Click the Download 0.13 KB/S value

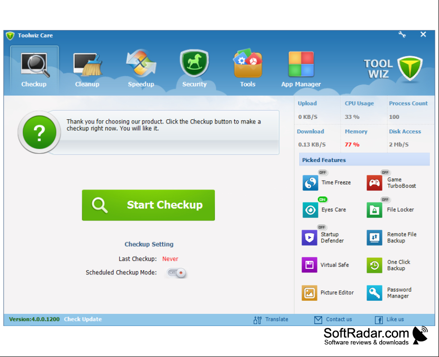(311, 144)
